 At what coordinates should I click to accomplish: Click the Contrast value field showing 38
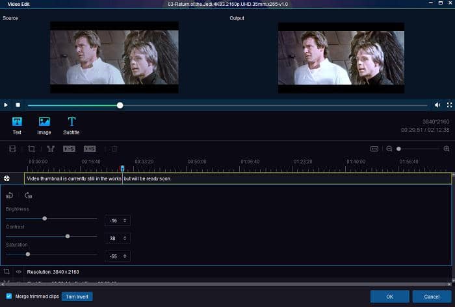(117, 238)
